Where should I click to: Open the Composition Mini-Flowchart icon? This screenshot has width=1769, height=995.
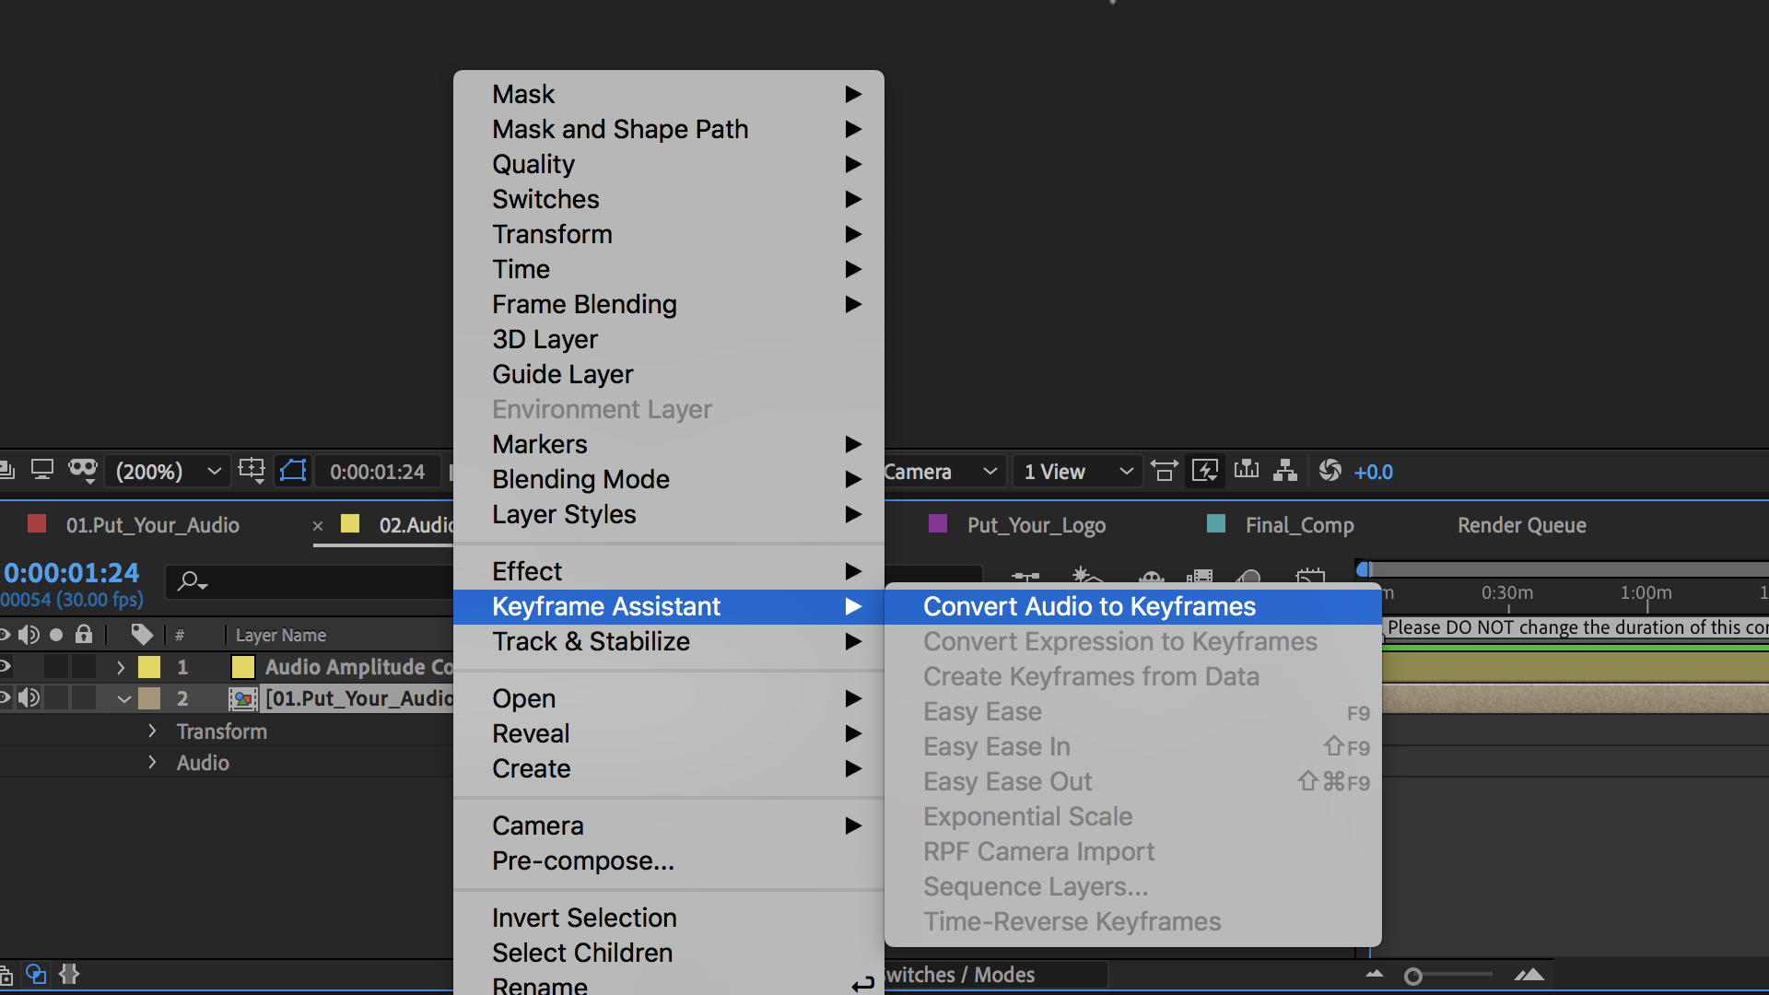[x=1285, y=471]
